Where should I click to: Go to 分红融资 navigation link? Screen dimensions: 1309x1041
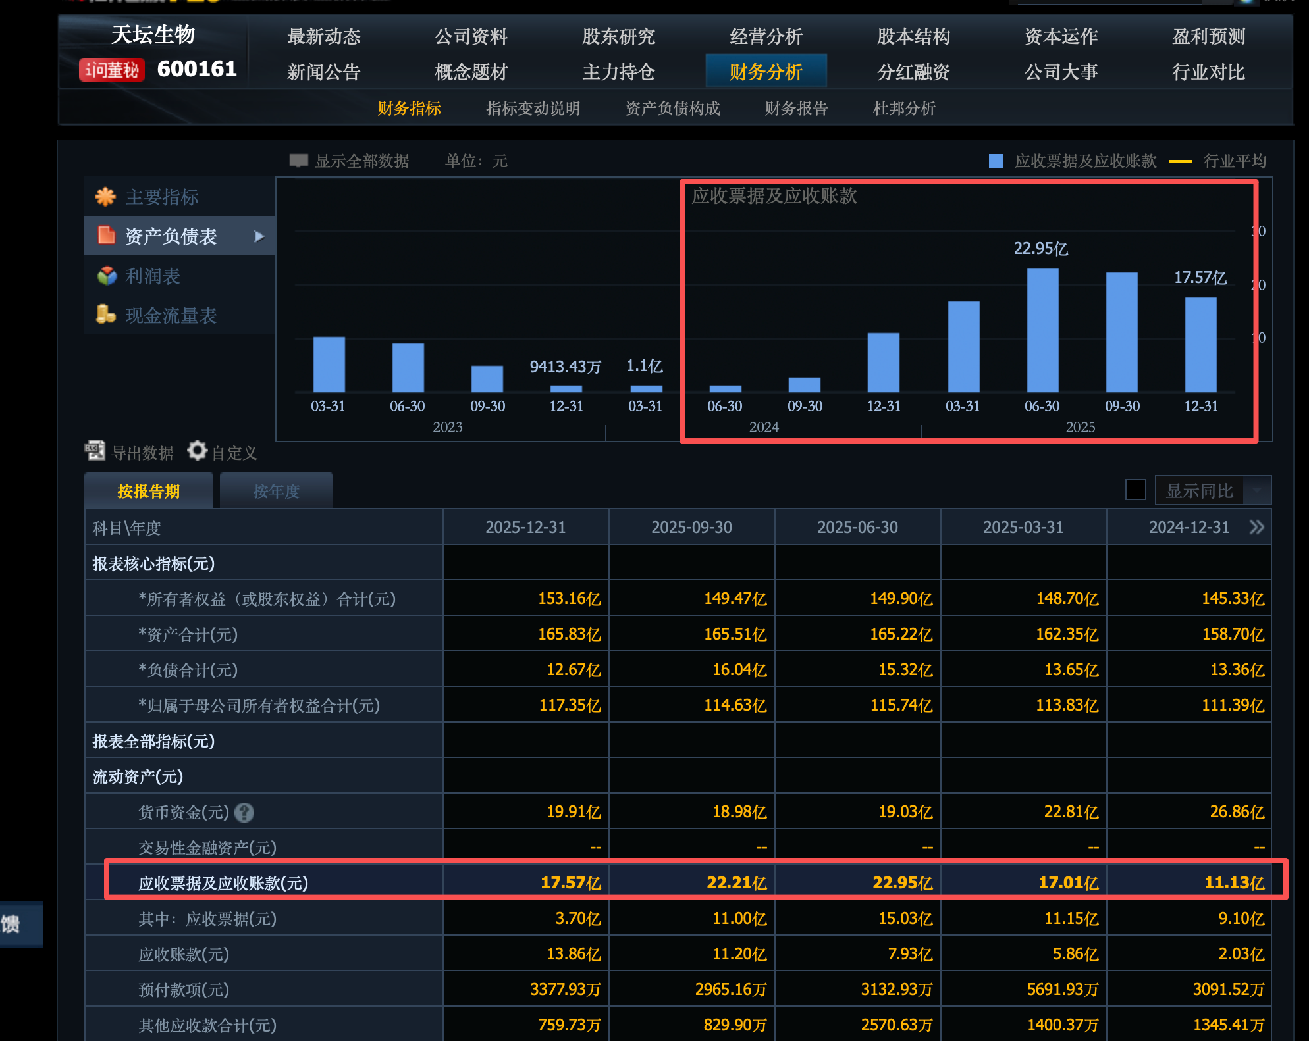913,72
